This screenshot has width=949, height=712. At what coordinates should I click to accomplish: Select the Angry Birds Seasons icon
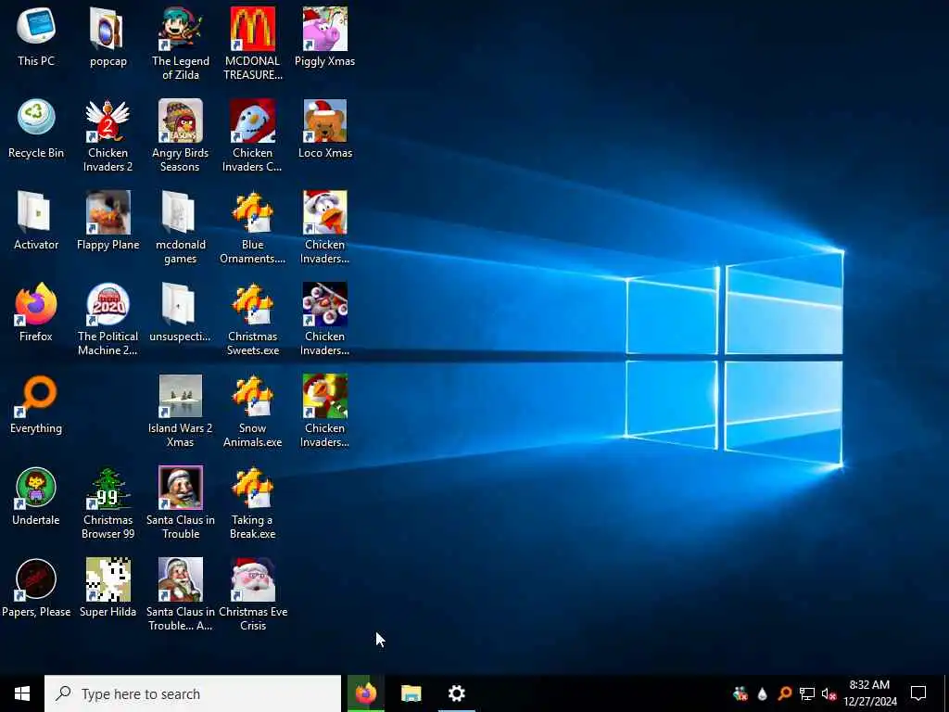181,121
